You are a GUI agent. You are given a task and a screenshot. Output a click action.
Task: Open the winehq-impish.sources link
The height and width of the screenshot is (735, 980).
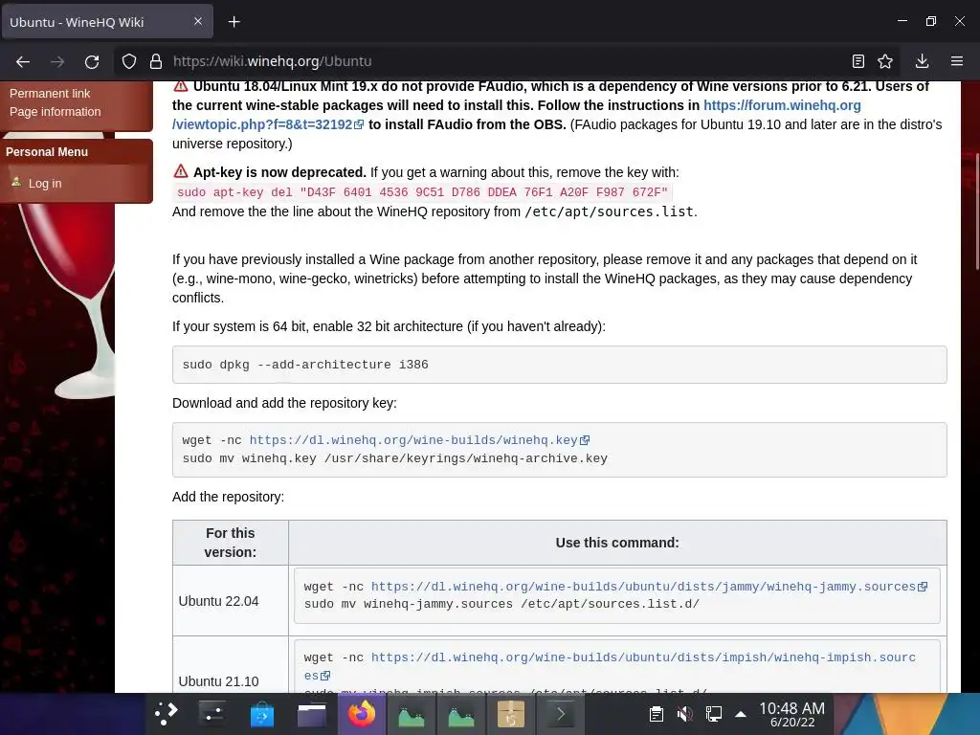[643, 657]
